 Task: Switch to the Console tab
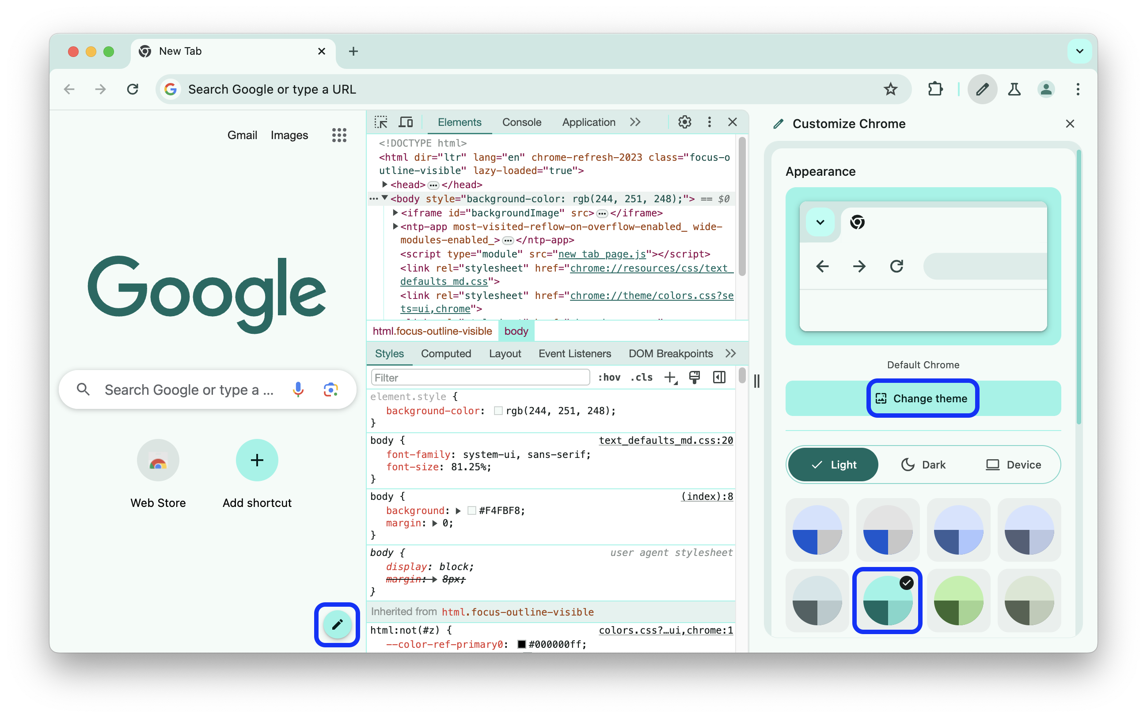pyautogui.click(x=521, y=122)
